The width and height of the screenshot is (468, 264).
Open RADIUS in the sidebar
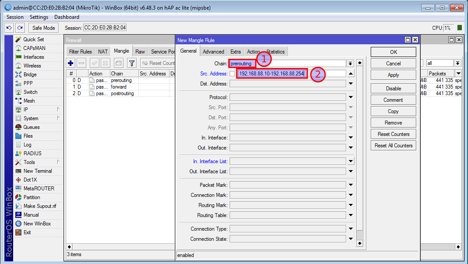pyautogui.click(x=32, y=153)
